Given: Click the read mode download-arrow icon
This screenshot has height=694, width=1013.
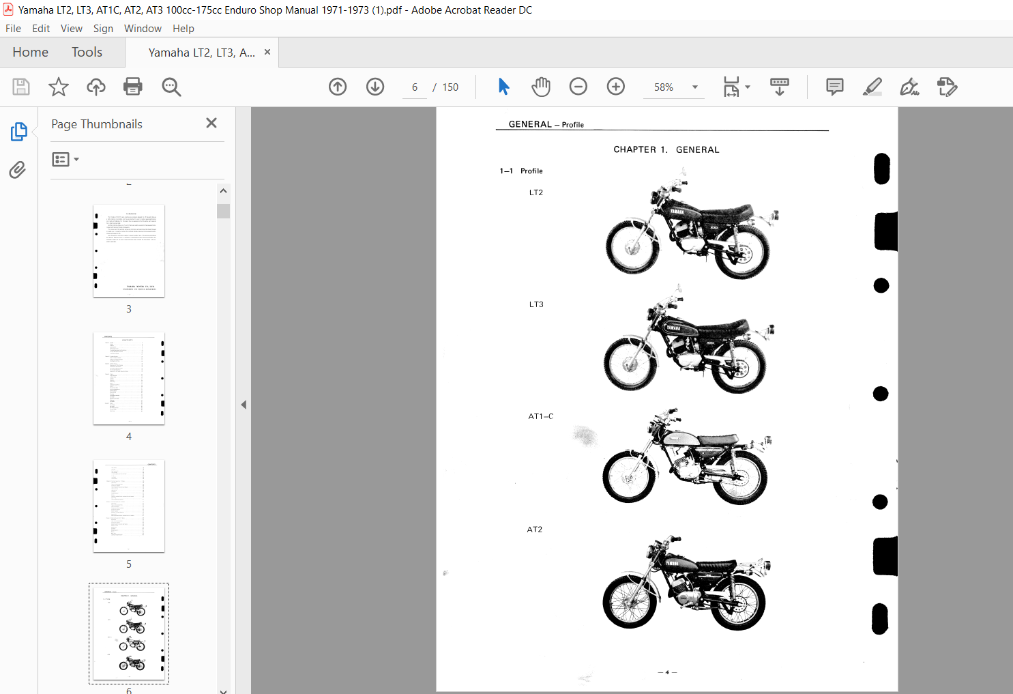Looking at the screenshot, I should [x=780, y=87].
